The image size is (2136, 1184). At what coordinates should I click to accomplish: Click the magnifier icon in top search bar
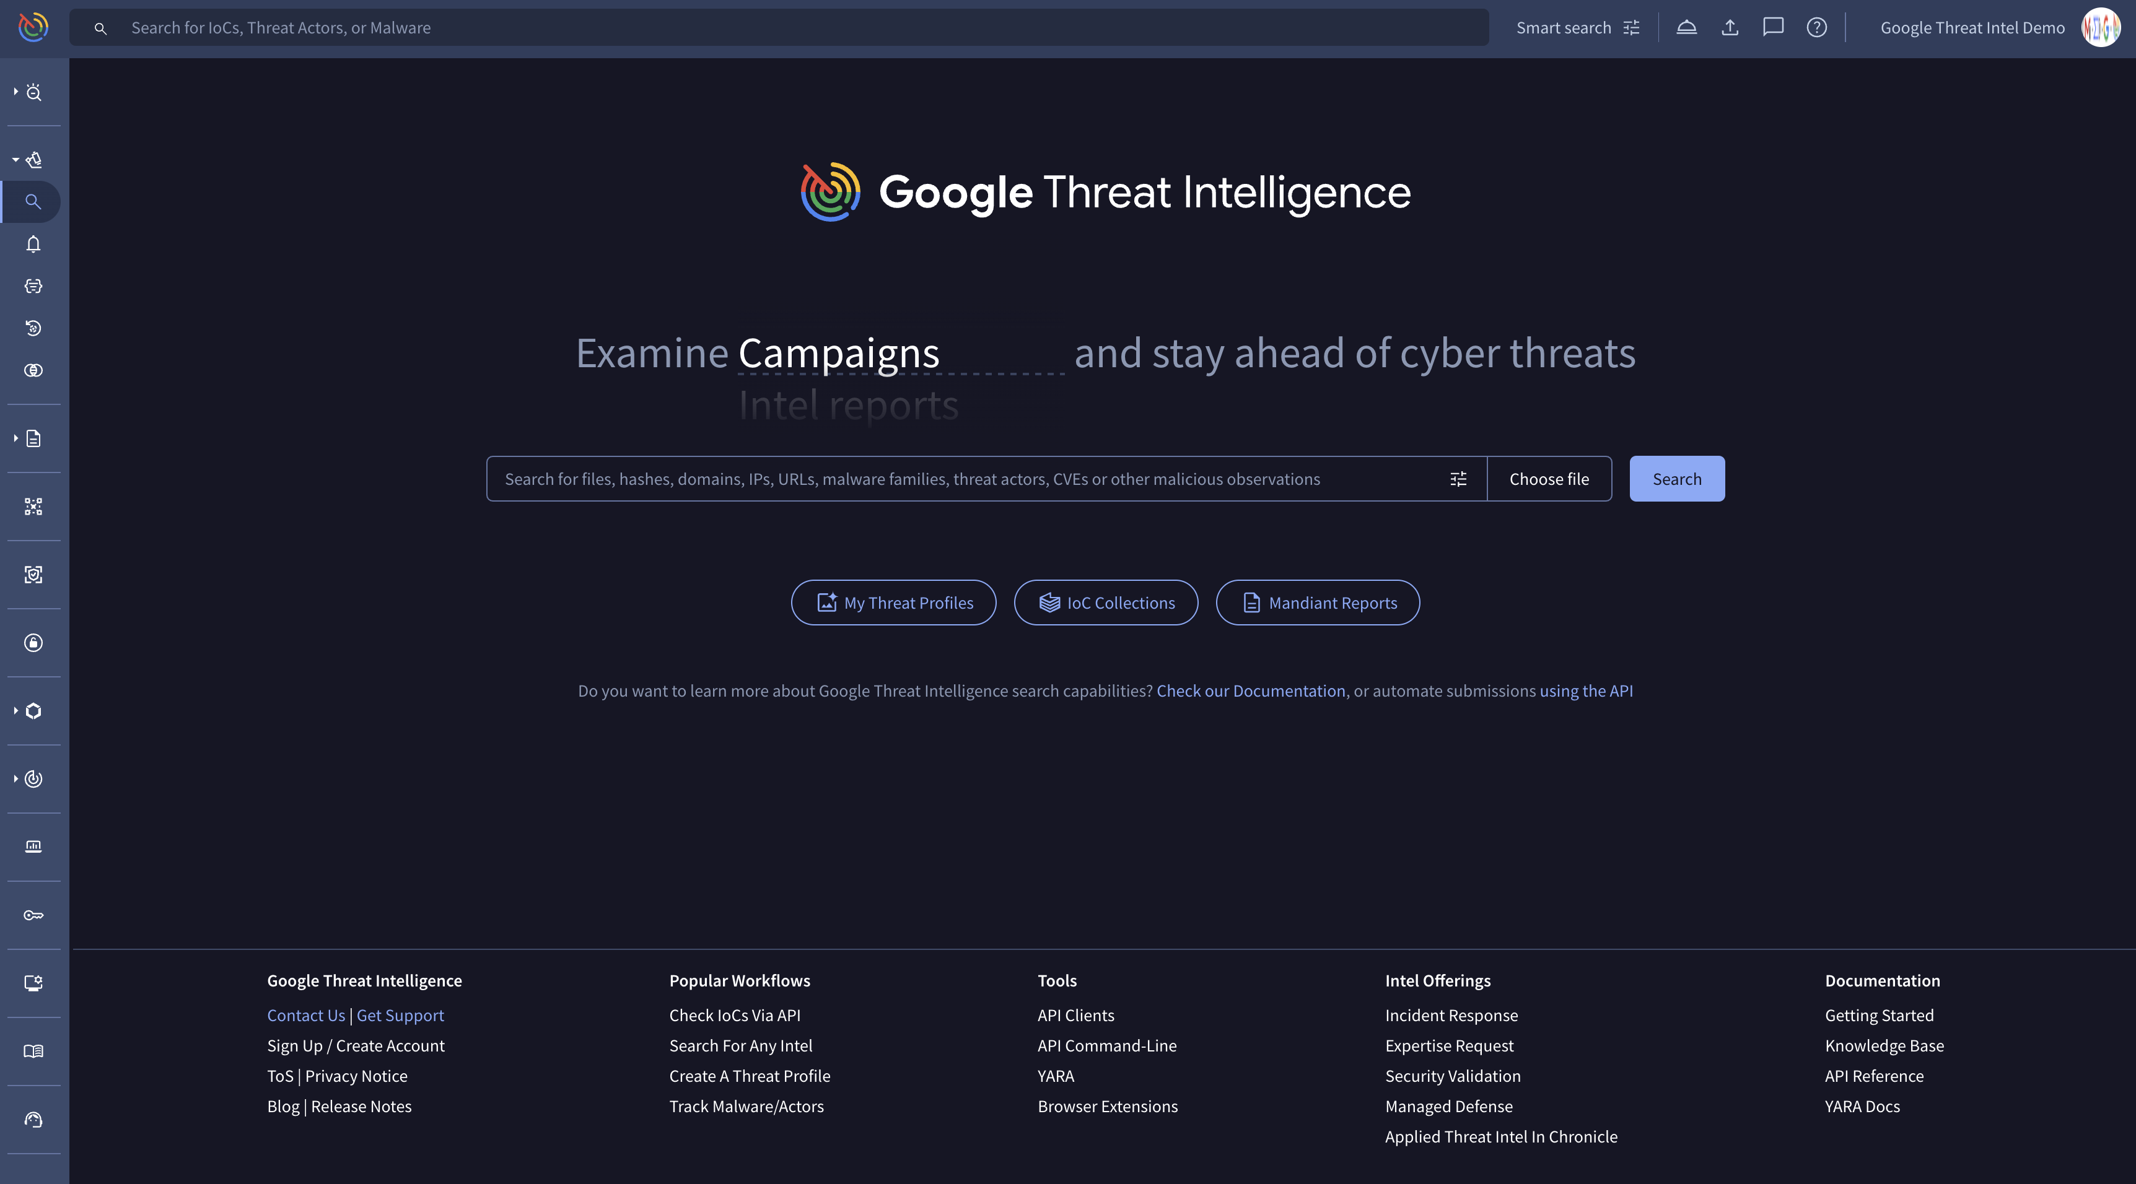coord(100,28)
